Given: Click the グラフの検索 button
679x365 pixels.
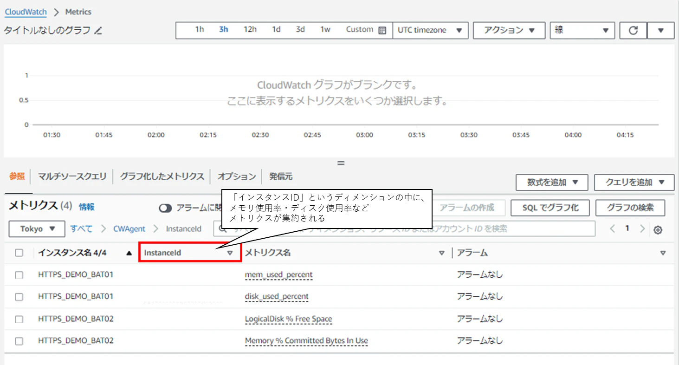Looking at the screenshot, I should (x=630, y=208).
